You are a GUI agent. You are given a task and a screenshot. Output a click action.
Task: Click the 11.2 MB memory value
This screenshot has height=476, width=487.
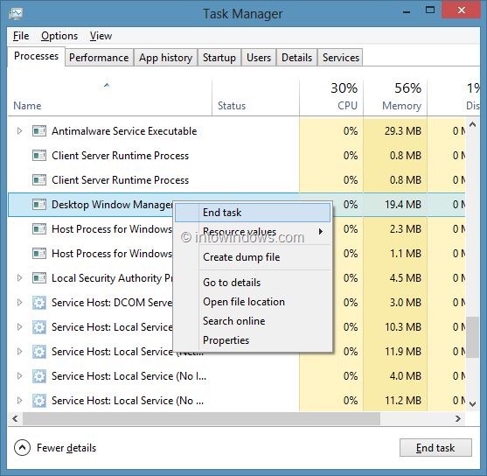[403, 401]
